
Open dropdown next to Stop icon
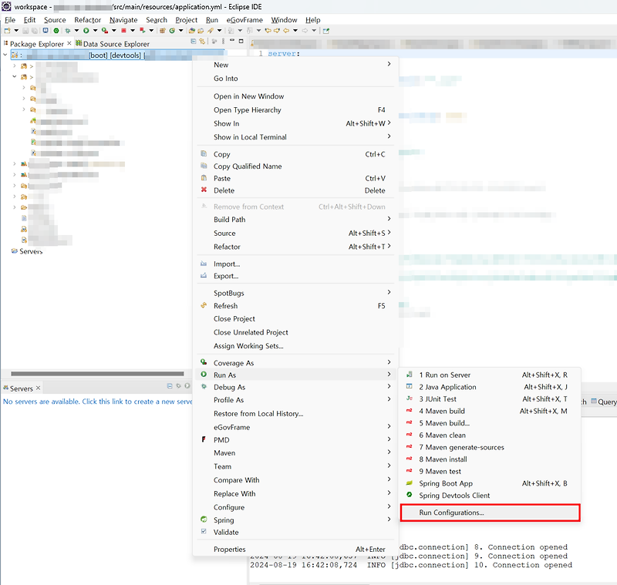(133, 31)
